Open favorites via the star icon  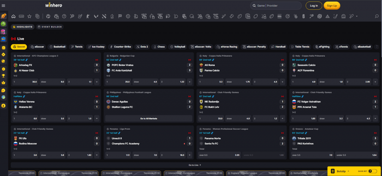tap(29, 16)
